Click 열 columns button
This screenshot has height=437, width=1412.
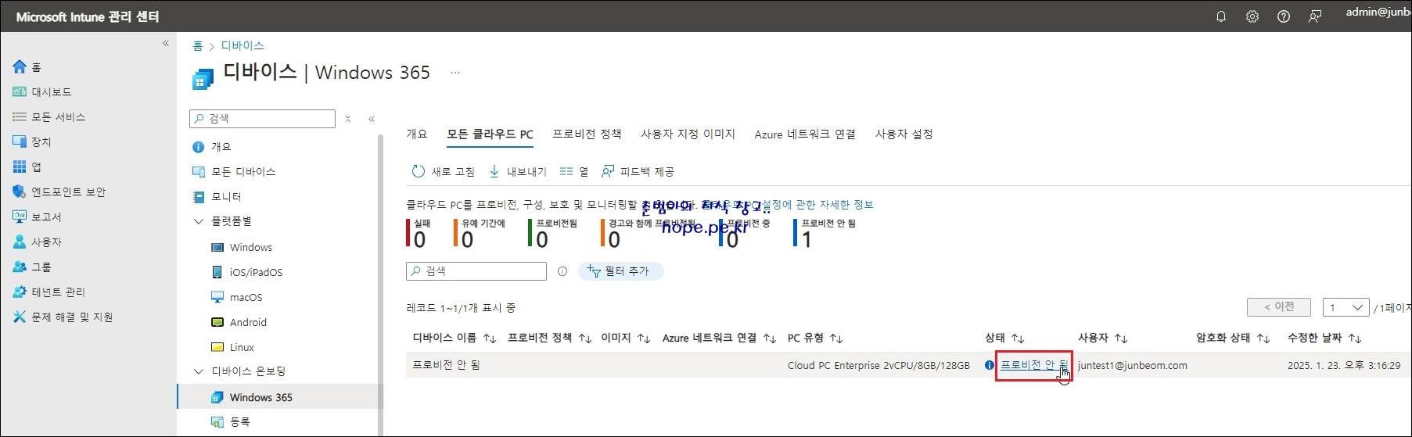tap(574, 172)
